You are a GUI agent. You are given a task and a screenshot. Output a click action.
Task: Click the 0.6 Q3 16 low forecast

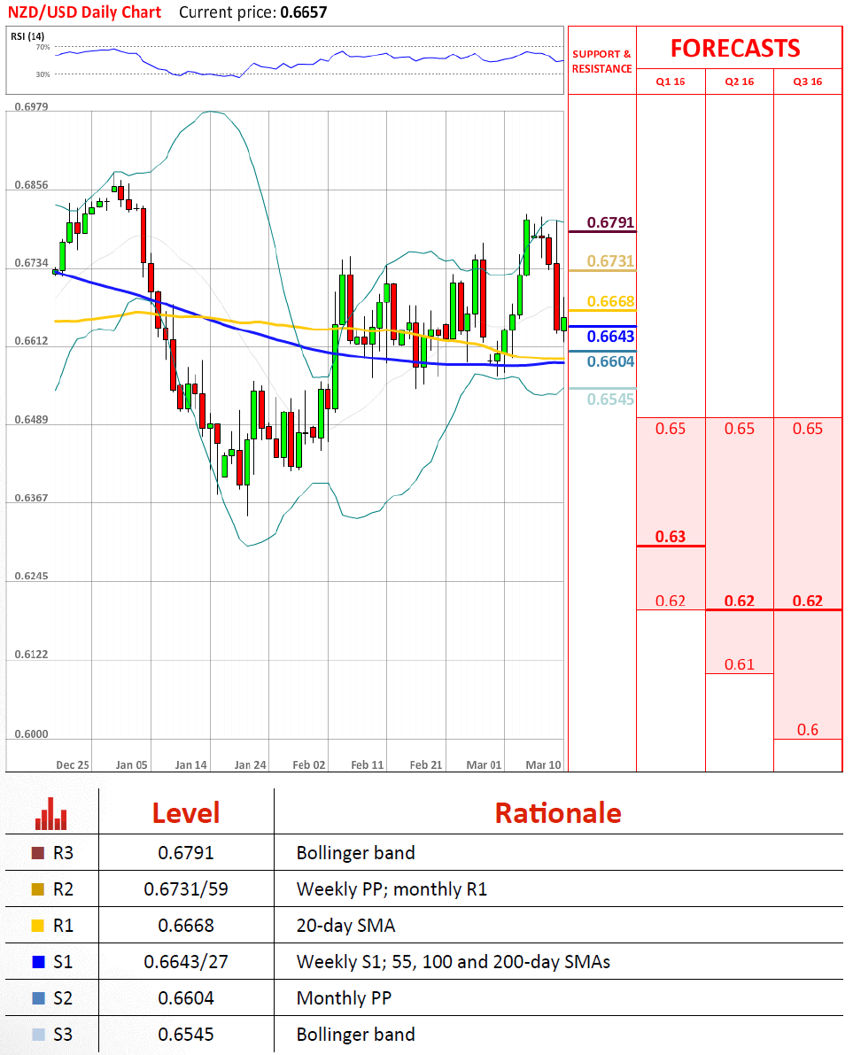pyautogui.click(x=808, y=730)
